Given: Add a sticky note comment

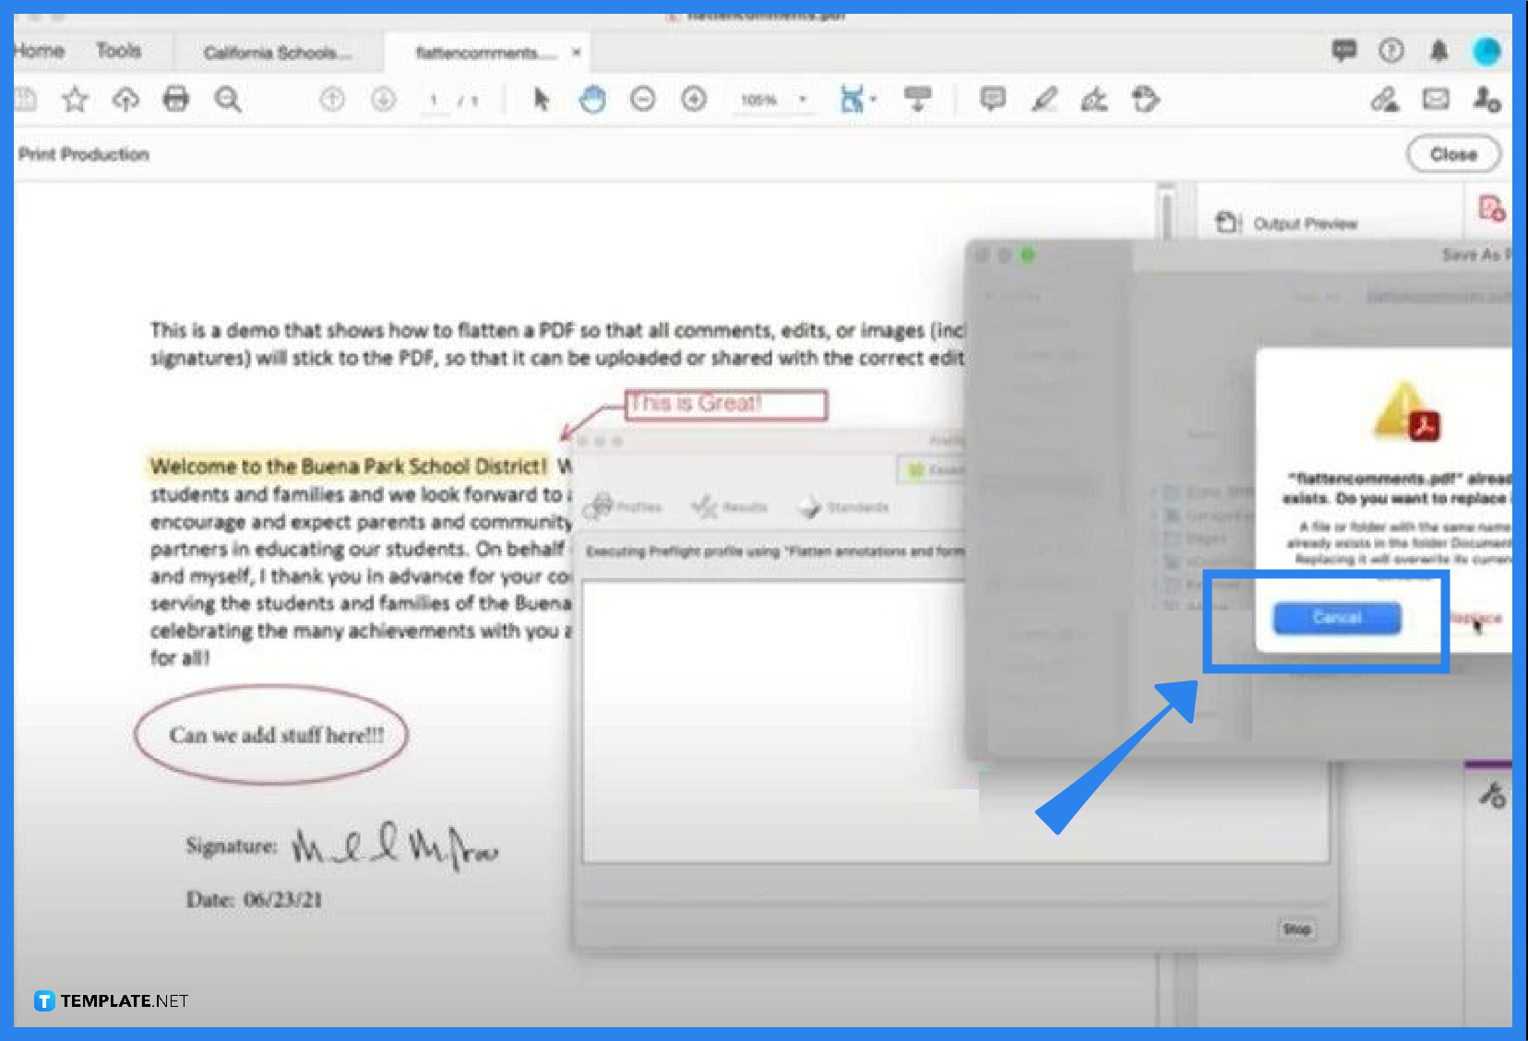Looking at the screenshot, I should click(x=991, y=99).
